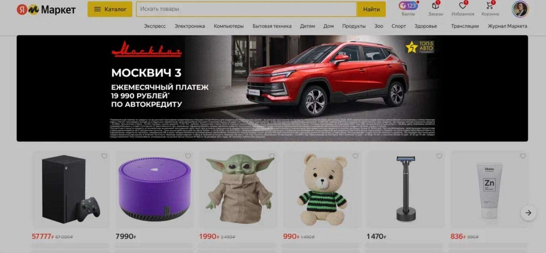The width and height of the screenshot is (546, 253).
Task: Open the Заказы orders icon
Action: [435, 6]
